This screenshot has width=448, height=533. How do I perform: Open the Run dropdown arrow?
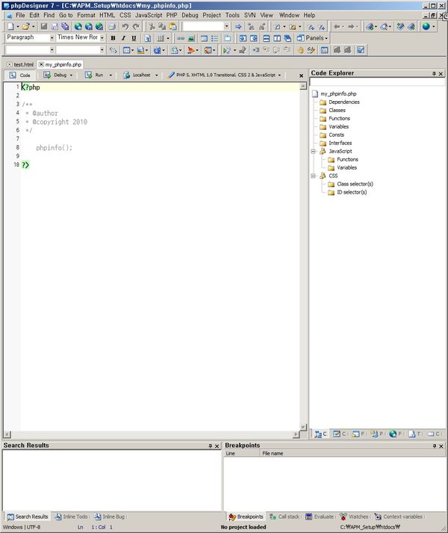coord(111,75)
